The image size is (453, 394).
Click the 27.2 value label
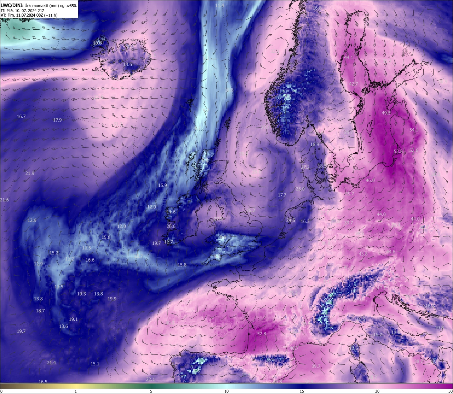tap(305, 167)
